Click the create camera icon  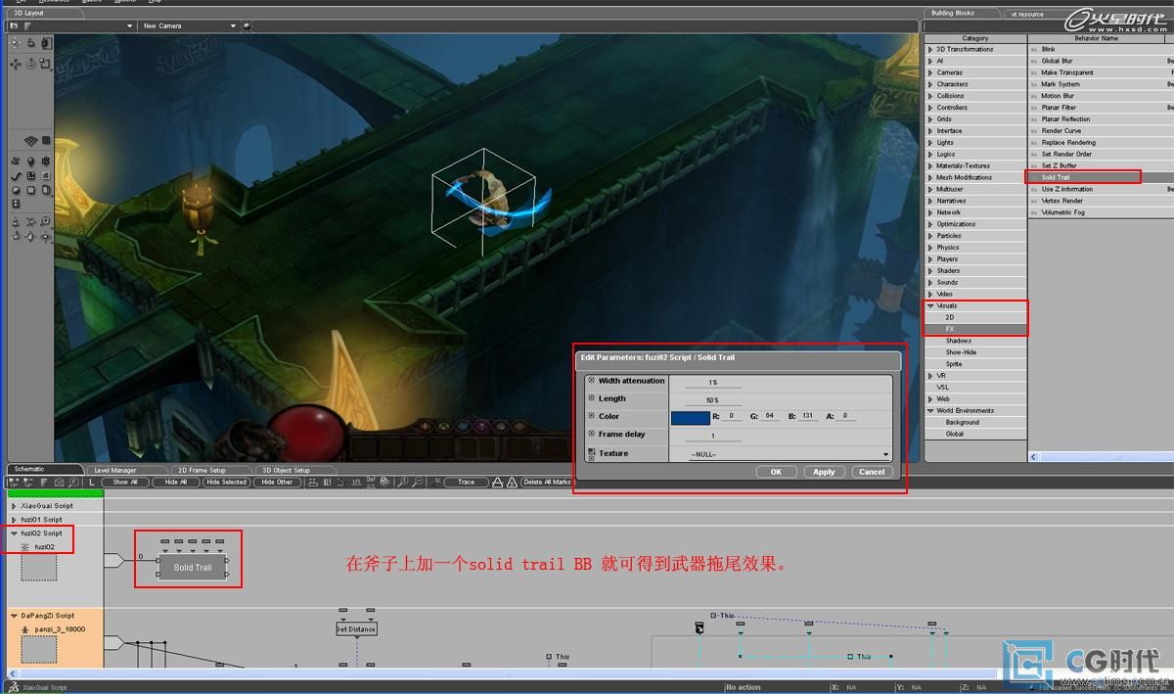pos(15,162)
